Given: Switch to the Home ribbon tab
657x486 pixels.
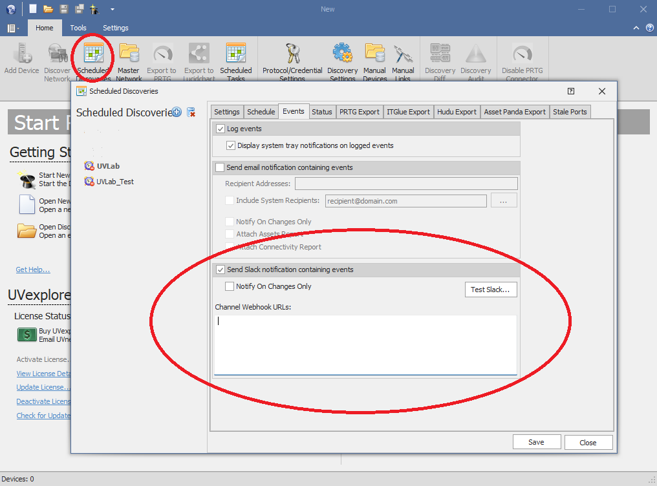Looking at the screenshot, I should pos(45,28).
